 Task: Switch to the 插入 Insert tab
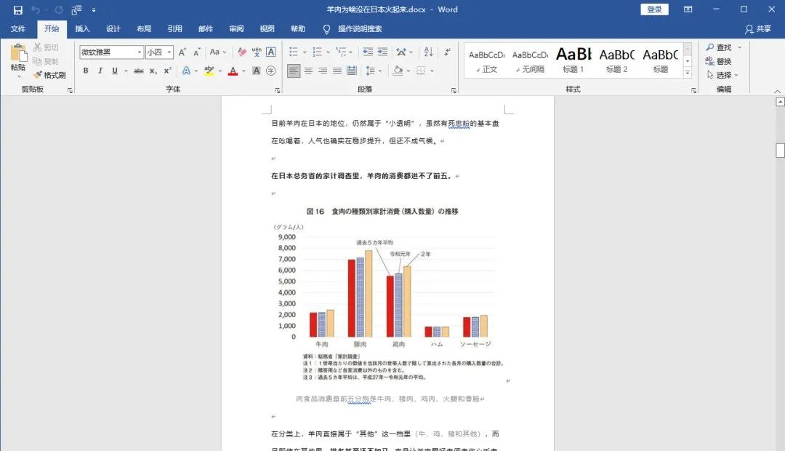coord(83,29)
